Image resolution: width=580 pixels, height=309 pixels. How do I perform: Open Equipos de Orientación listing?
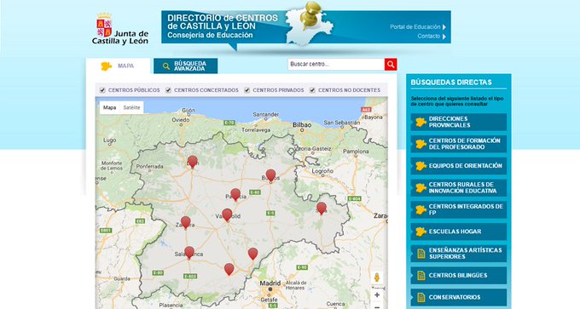[459, 166]
